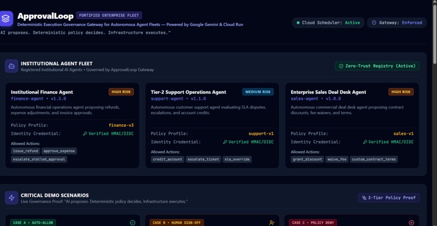Image resolution: width=437 pixels, height=226 pixels.
Task: Click the Fortified Enterprise Fleet badge
Action: 109,15
